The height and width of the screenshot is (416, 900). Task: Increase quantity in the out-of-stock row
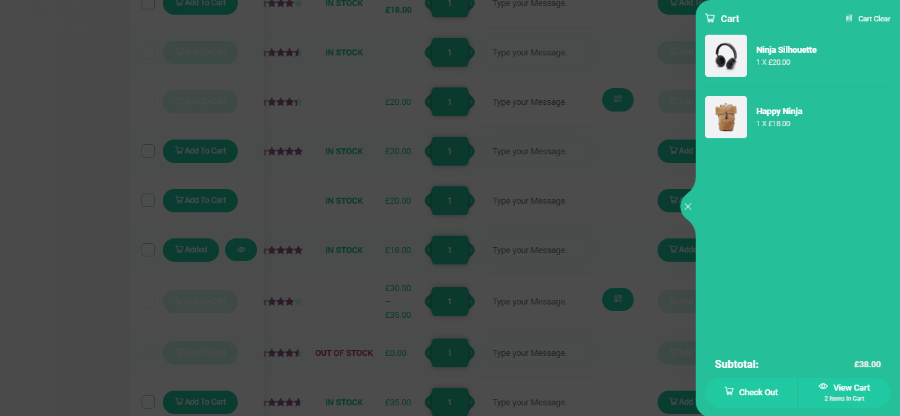[471, 353]
